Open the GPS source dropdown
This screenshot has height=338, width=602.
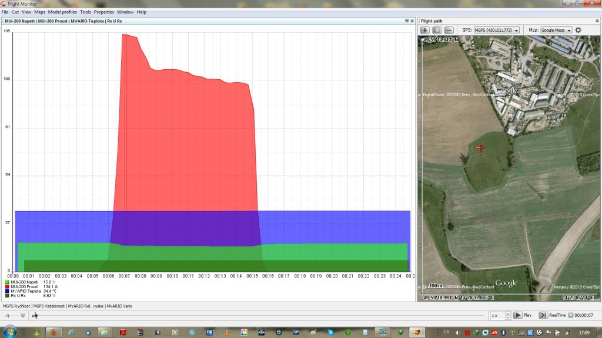(496, 30)
